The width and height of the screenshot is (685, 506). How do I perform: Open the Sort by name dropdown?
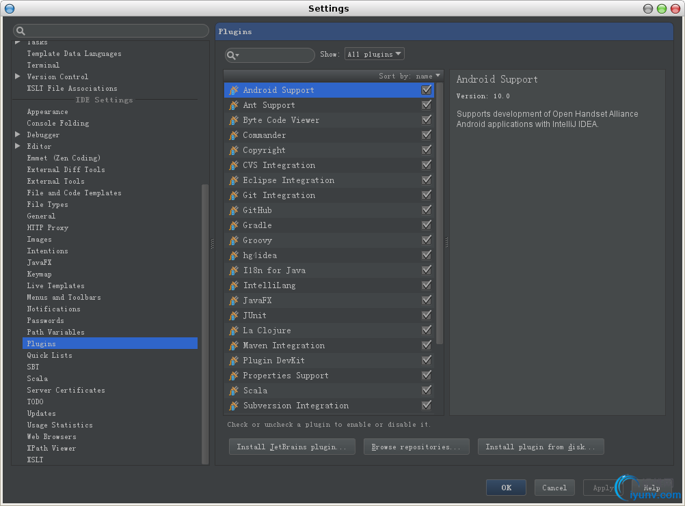pos(409,76)
